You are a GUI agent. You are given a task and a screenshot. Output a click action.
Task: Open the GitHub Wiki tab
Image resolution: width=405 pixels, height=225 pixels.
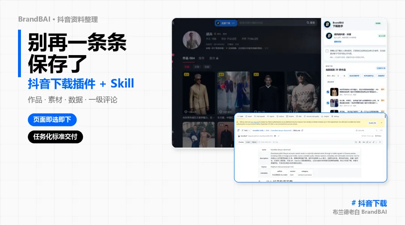pos(299,116)
